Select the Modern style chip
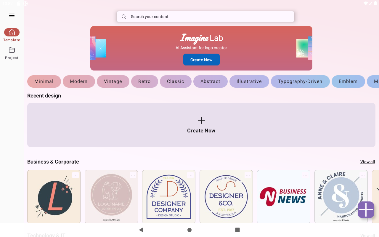This screenshot has height=237, width=379. (x=79, y=81)
